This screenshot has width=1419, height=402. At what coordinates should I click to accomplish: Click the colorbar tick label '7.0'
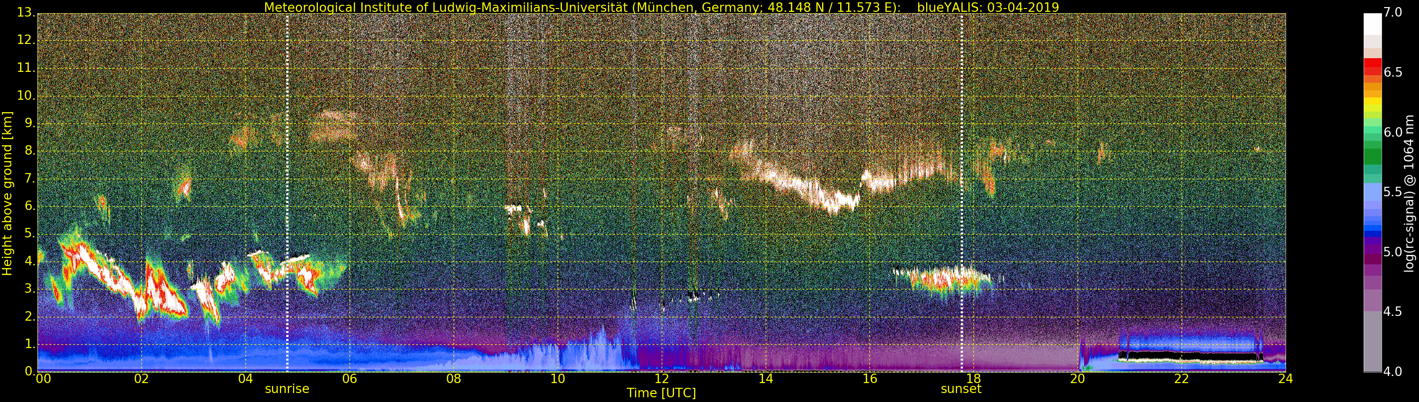click(x=1393, y=12)
